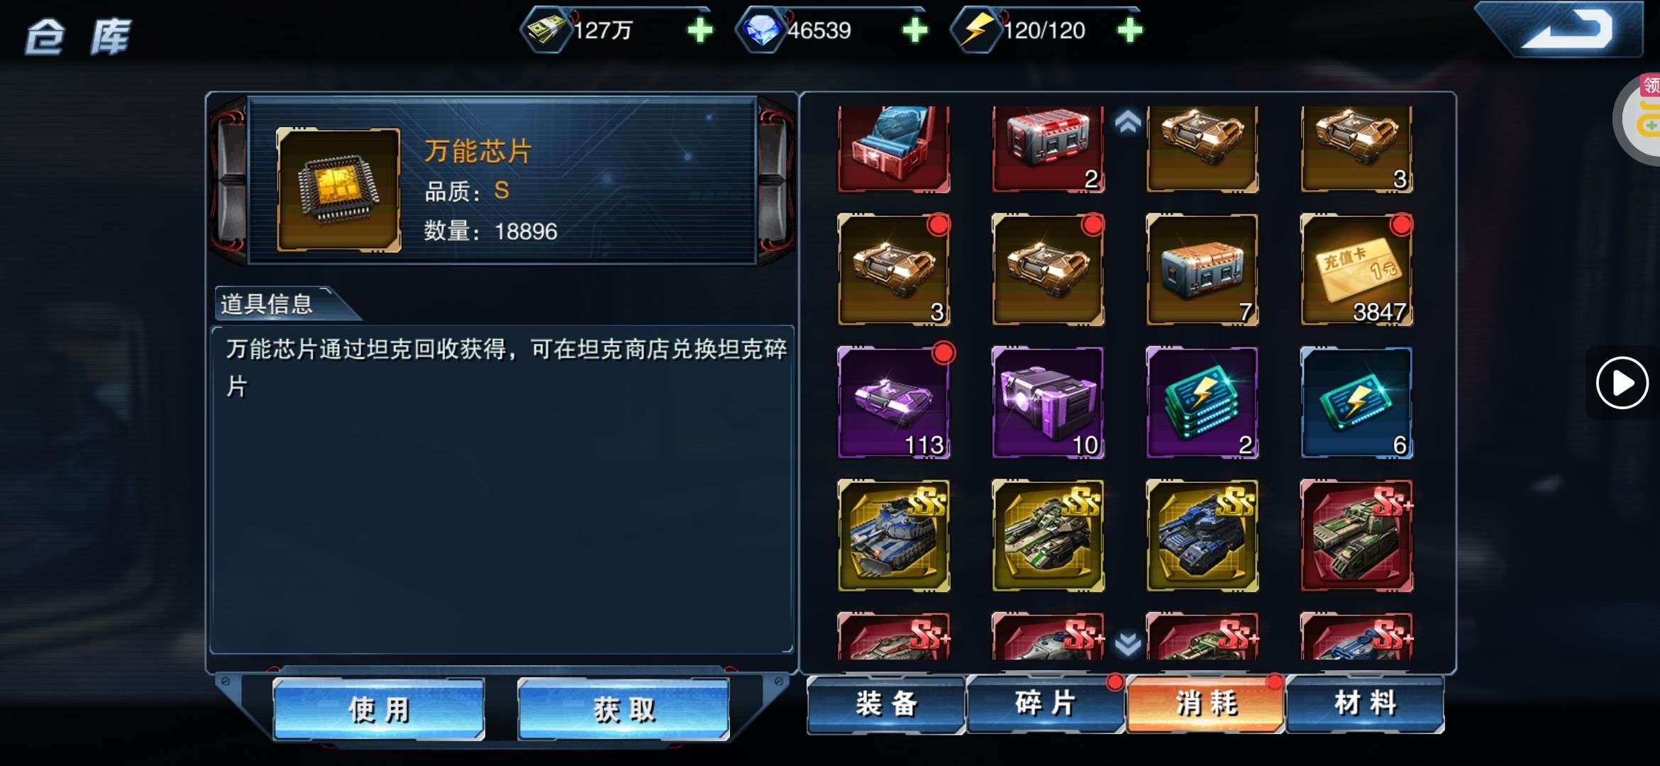The height and width of the screenshot is (766, 1660).
Task: Add more cash with the plus icon
Action: tap(700, 30)
